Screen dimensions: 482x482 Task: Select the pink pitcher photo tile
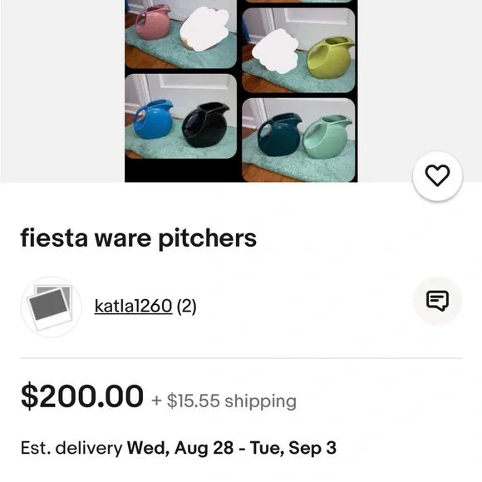(181, 34)
